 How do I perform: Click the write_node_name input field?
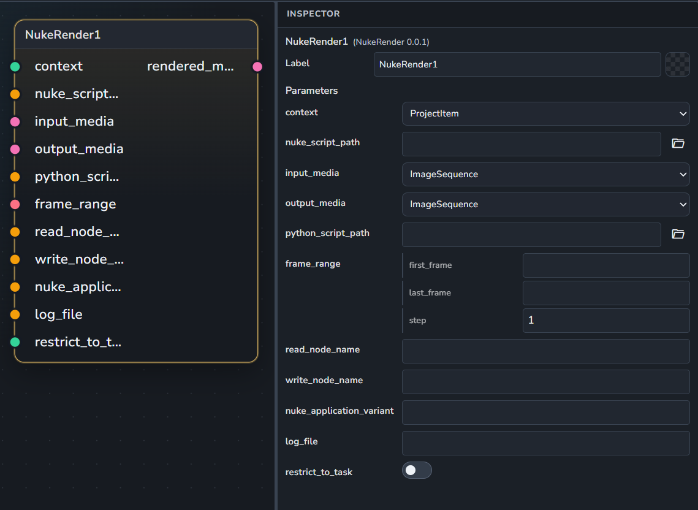click(x=546, y=382)
